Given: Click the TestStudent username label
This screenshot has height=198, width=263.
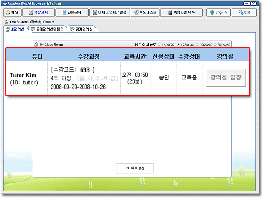Looking at the screenshot, I should pos(19,22).
